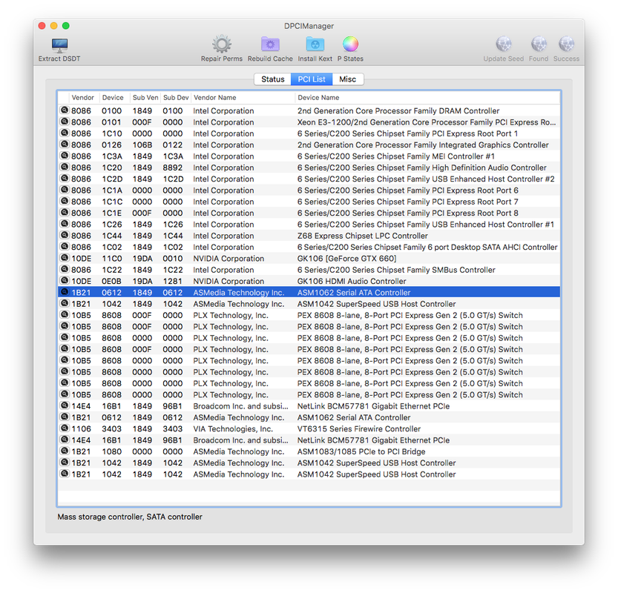Click magnifier icon on MEI Controller #1 row

(65, 156)
